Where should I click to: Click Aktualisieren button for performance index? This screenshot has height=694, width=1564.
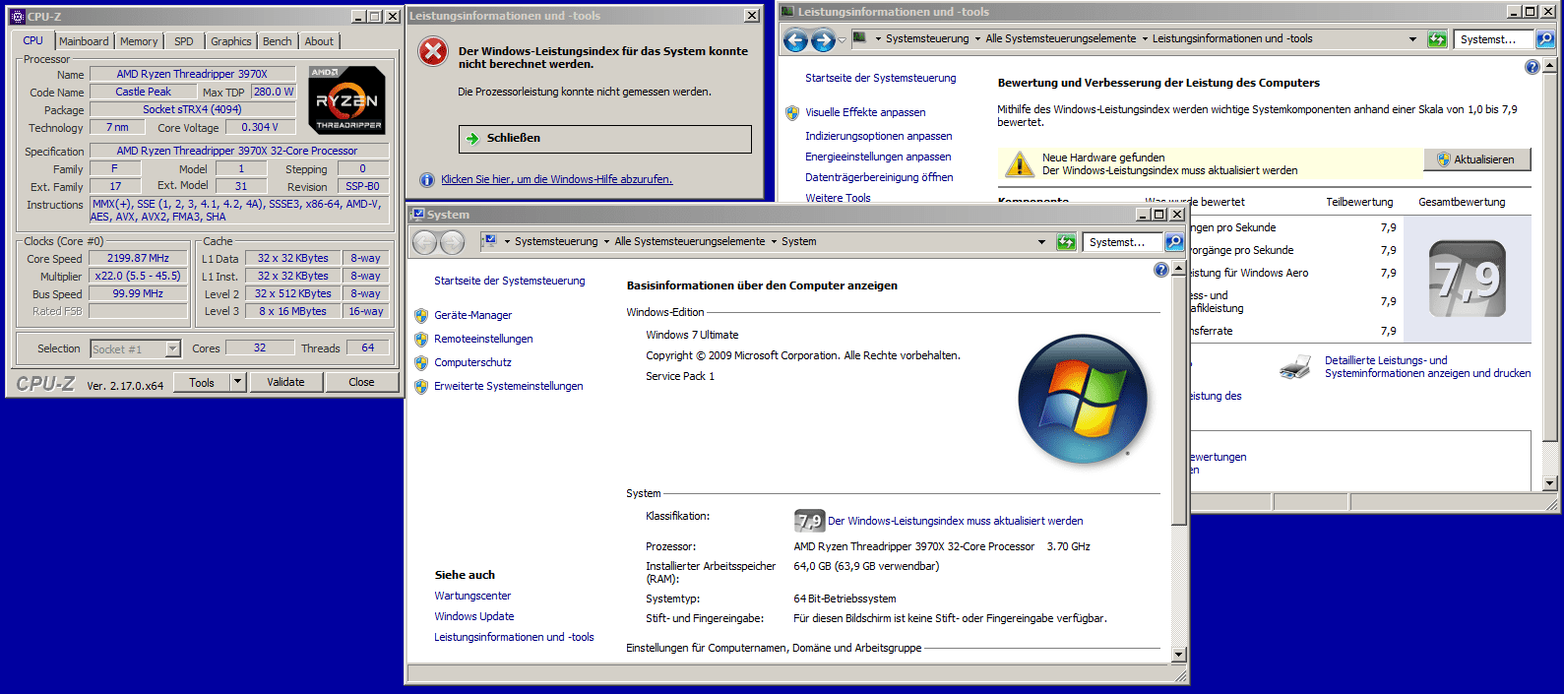coord(1477,159)
